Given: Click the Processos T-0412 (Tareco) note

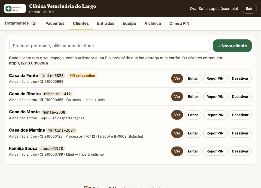Looking at the screenshot, I should pos(104,136).
